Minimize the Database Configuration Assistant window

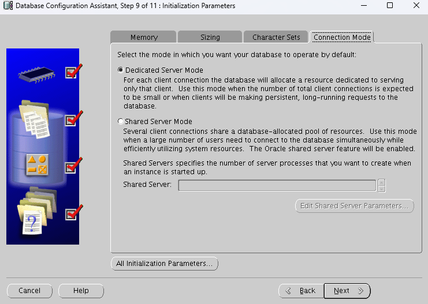pos(364,5)
